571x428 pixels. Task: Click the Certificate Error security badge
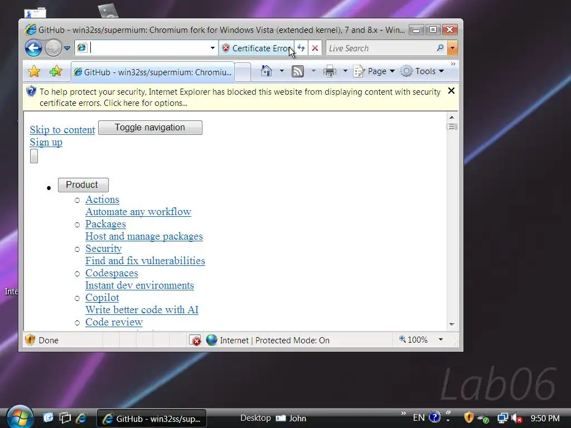[x=257, y=48]
